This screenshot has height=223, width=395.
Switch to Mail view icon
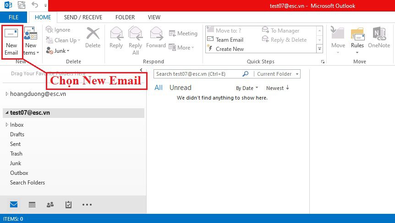14,204
